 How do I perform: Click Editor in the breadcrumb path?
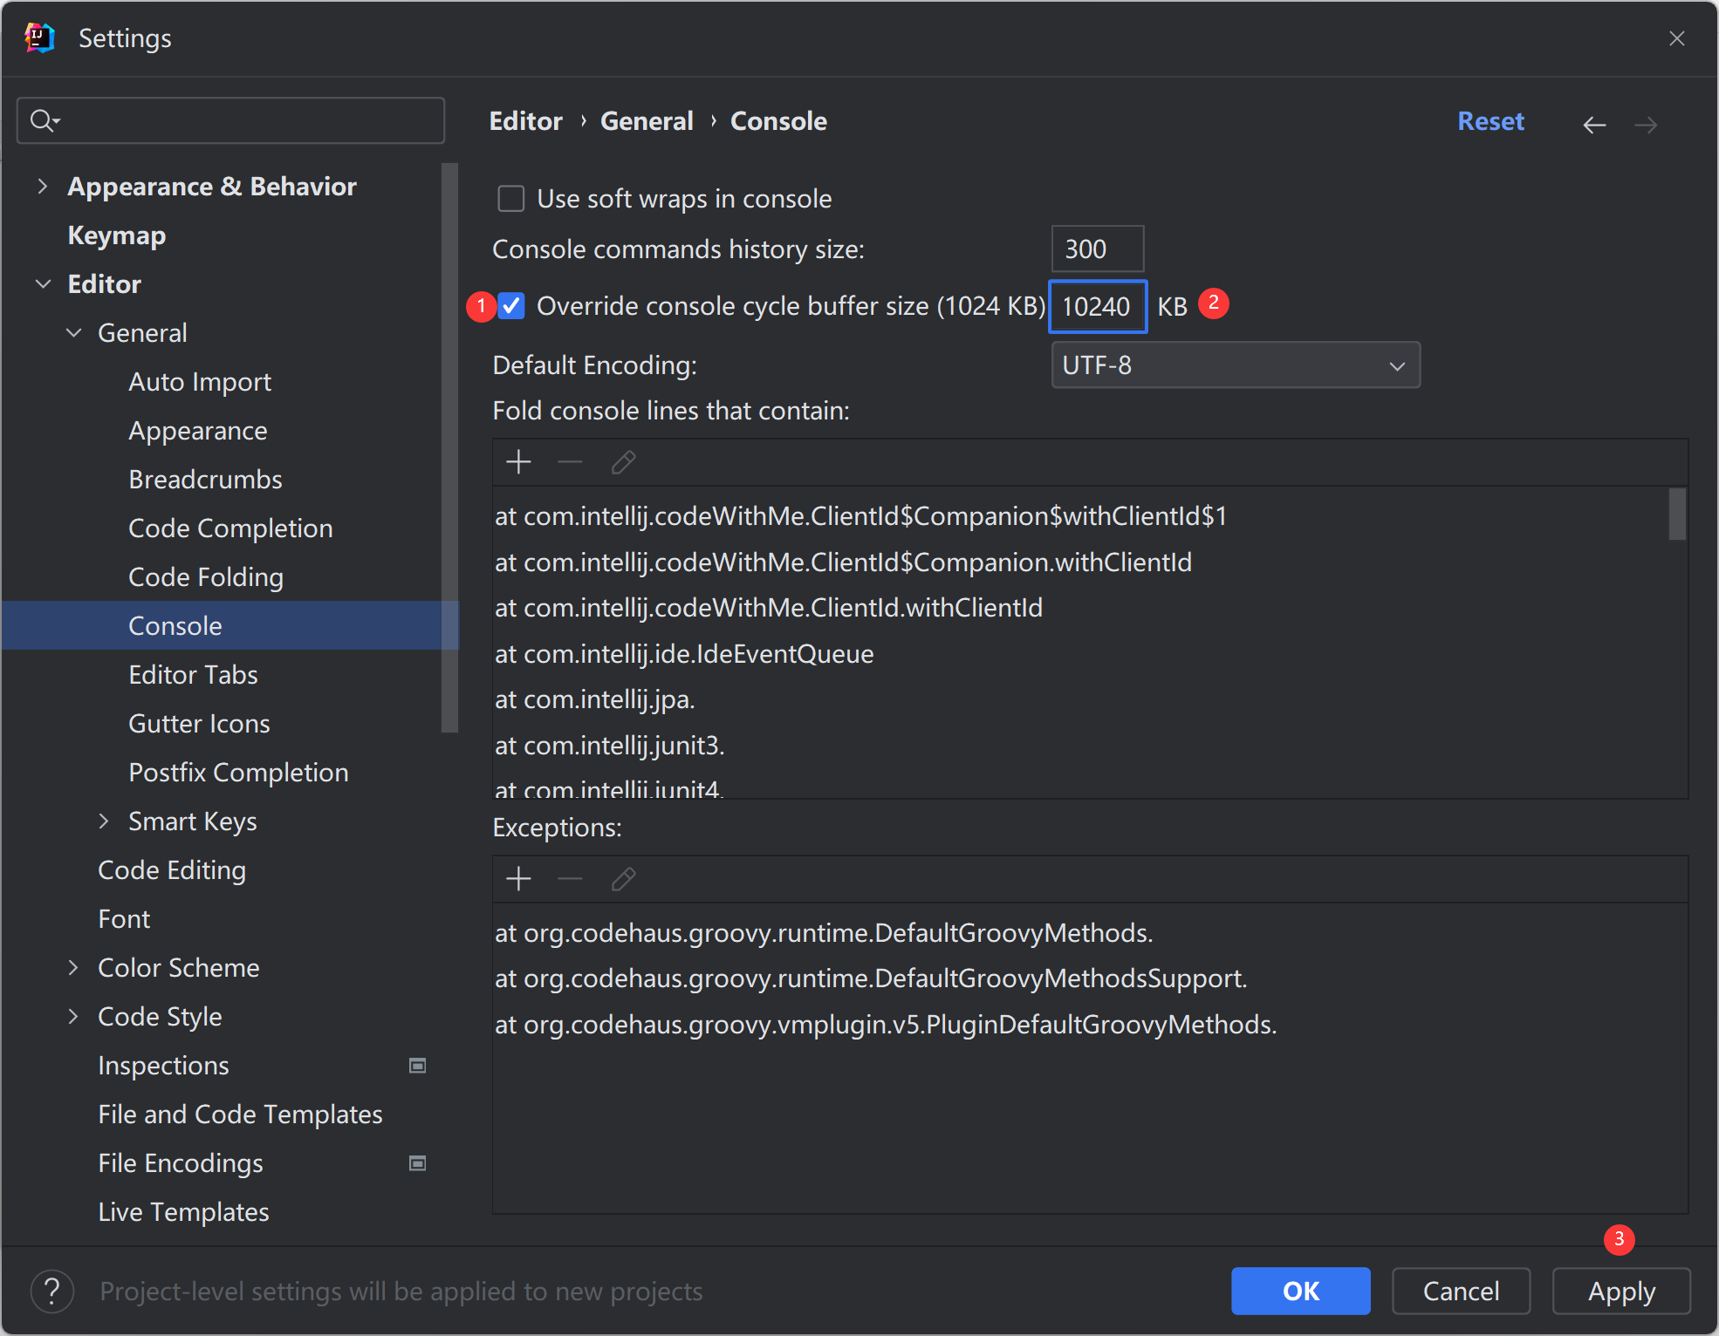(525, 121)
